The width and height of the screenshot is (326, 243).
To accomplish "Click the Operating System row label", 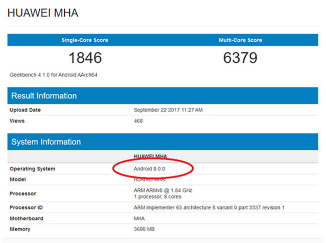I will 33,169.
